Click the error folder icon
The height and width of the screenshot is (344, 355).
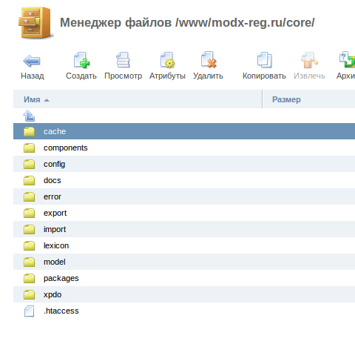point(29,196)
